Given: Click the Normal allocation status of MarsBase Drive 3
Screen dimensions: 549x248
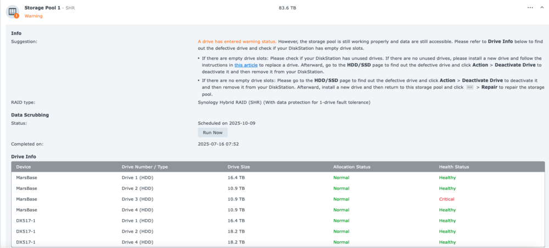Looking at the screenshot, I should click(x=341, y=199).
